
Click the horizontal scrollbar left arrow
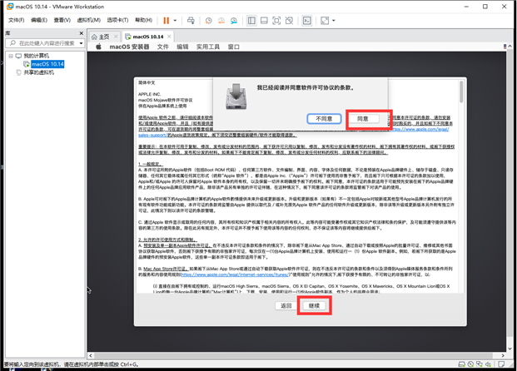(x=91, y=355)
